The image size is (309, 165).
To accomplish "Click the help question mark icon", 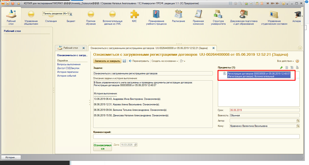I will 297,61.
